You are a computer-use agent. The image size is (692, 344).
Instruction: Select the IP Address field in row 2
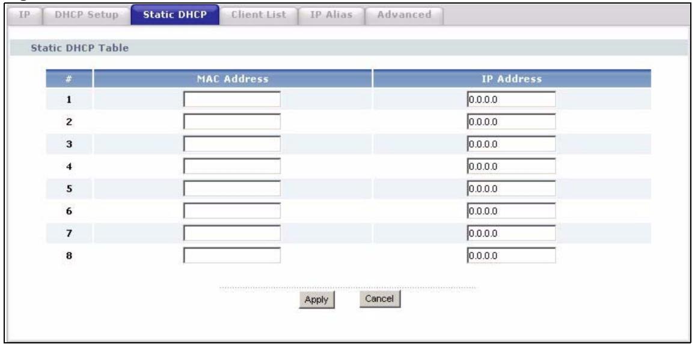[511, 121]
